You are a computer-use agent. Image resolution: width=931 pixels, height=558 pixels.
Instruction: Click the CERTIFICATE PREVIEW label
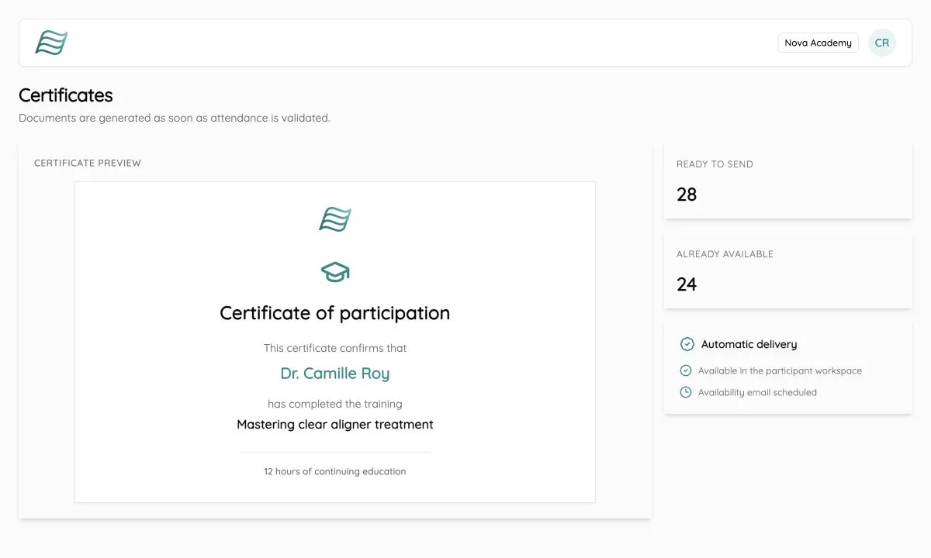(x=88, y=163)
